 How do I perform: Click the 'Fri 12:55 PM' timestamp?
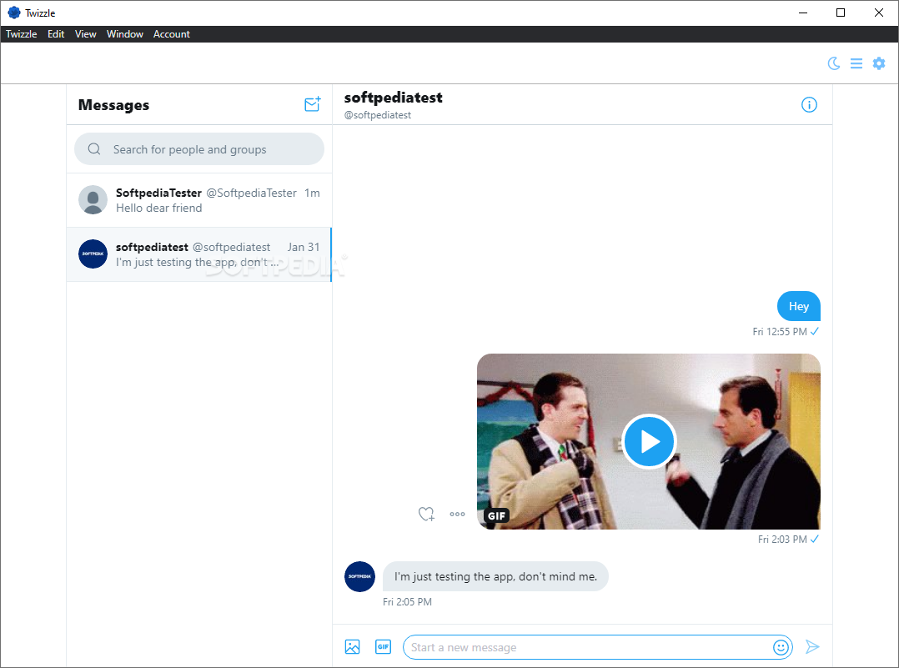click(x=779, y=331)
